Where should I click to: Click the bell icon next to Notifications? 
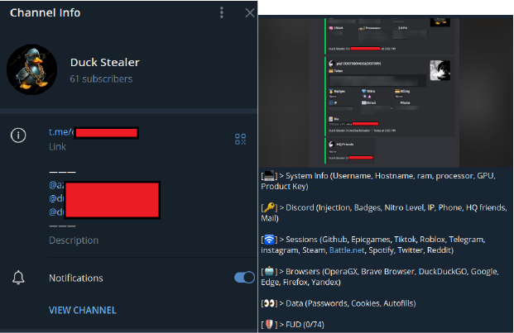click(18, 278)
